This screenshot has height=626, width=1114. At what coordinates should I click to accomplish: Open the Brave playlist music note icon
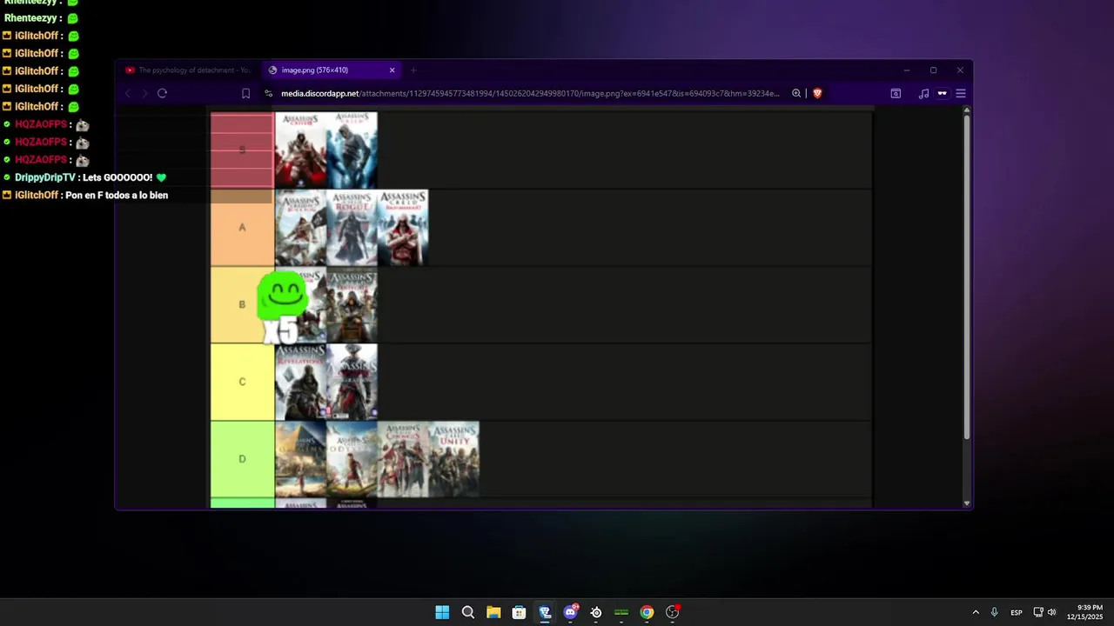[x=923, y=93]
